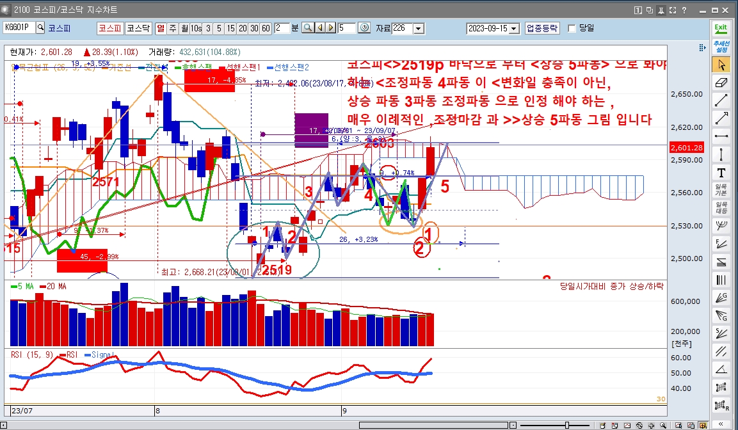Expand the 자료 count dropdown

point(419,29)
